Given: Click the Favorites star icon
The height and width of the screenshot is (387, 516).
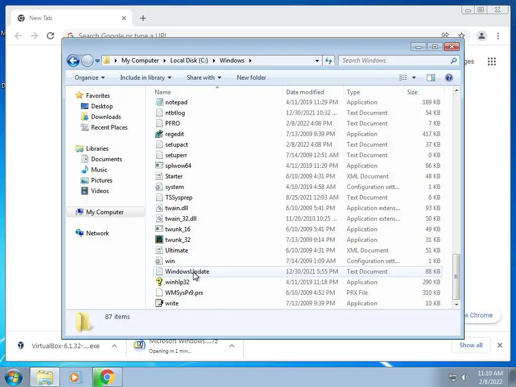Looking at the screenshot, I should 79,95.
